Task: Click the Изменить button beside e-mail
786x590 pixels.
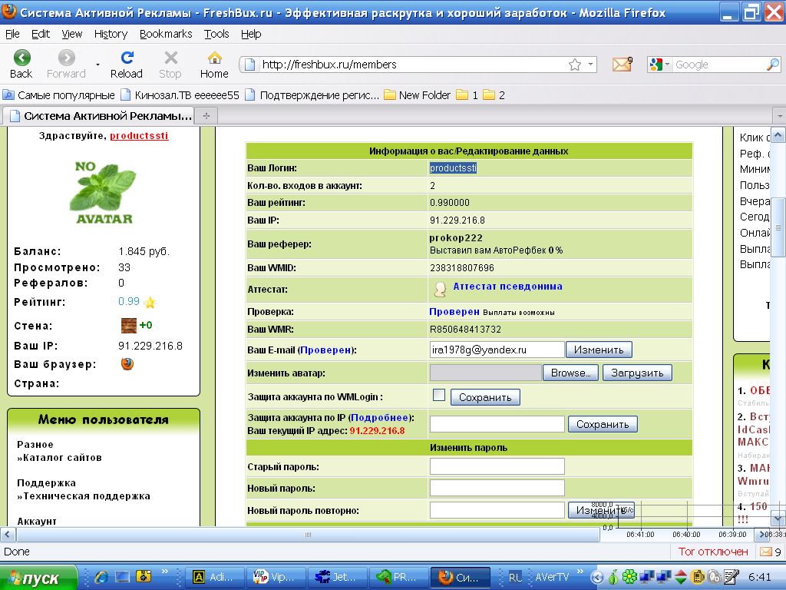Action: 599,350
